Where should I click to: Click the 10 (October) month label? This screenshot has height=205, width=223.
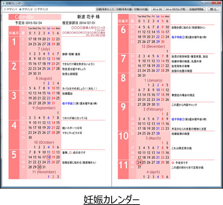point(44,142)
